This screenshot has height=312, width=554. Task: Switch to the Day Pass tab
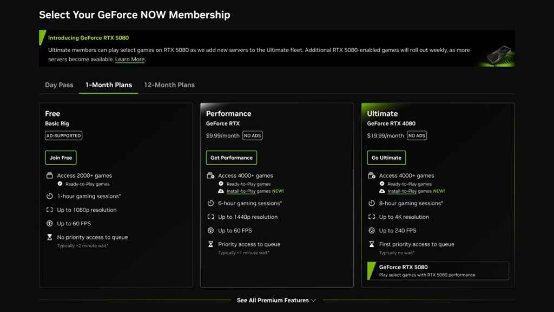click(58, 85)
